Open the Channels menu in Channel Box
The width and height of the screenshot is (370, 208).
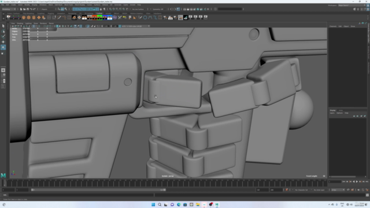point(333,26)
